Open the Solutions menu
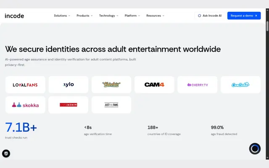 [x=62, y=16]
